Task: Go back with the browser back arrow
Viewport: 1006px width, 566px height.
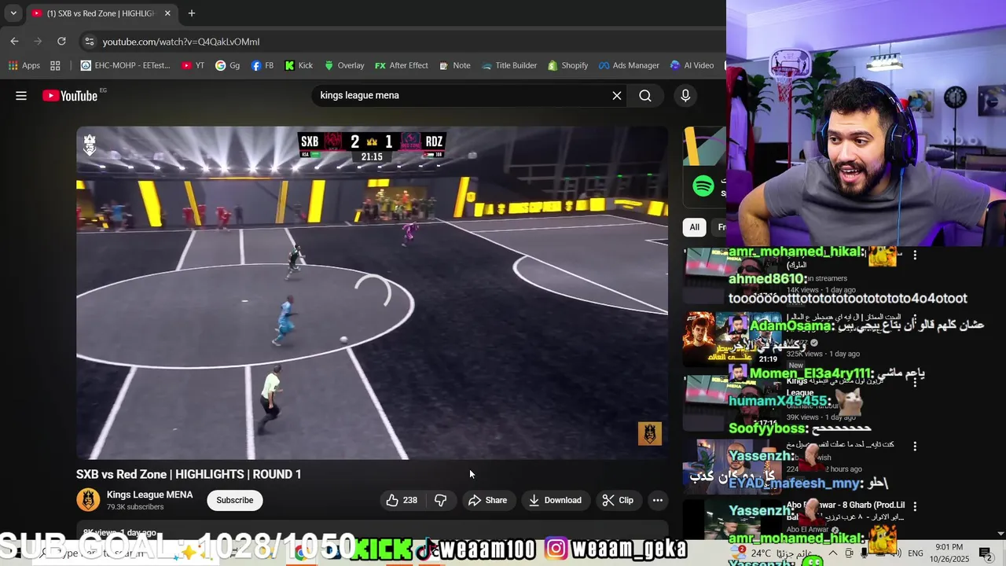Action: pyautogui.click(x=14, y=42)
